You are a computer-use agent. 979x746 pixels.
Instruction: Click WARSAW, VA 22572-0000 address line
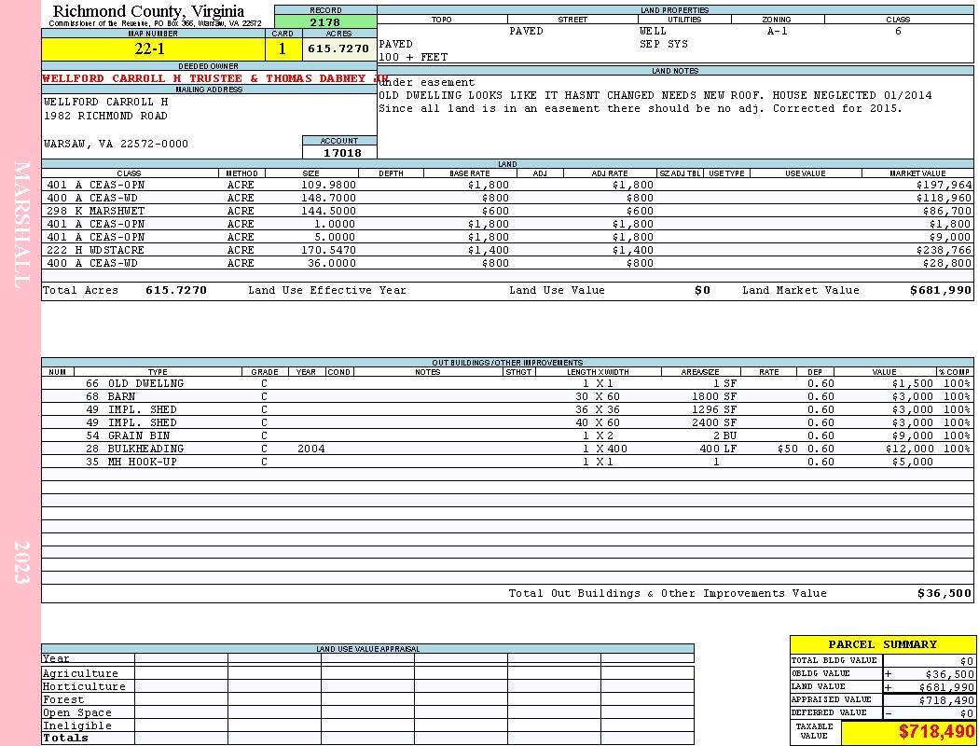pyautogui.click(x=117, y=145)
